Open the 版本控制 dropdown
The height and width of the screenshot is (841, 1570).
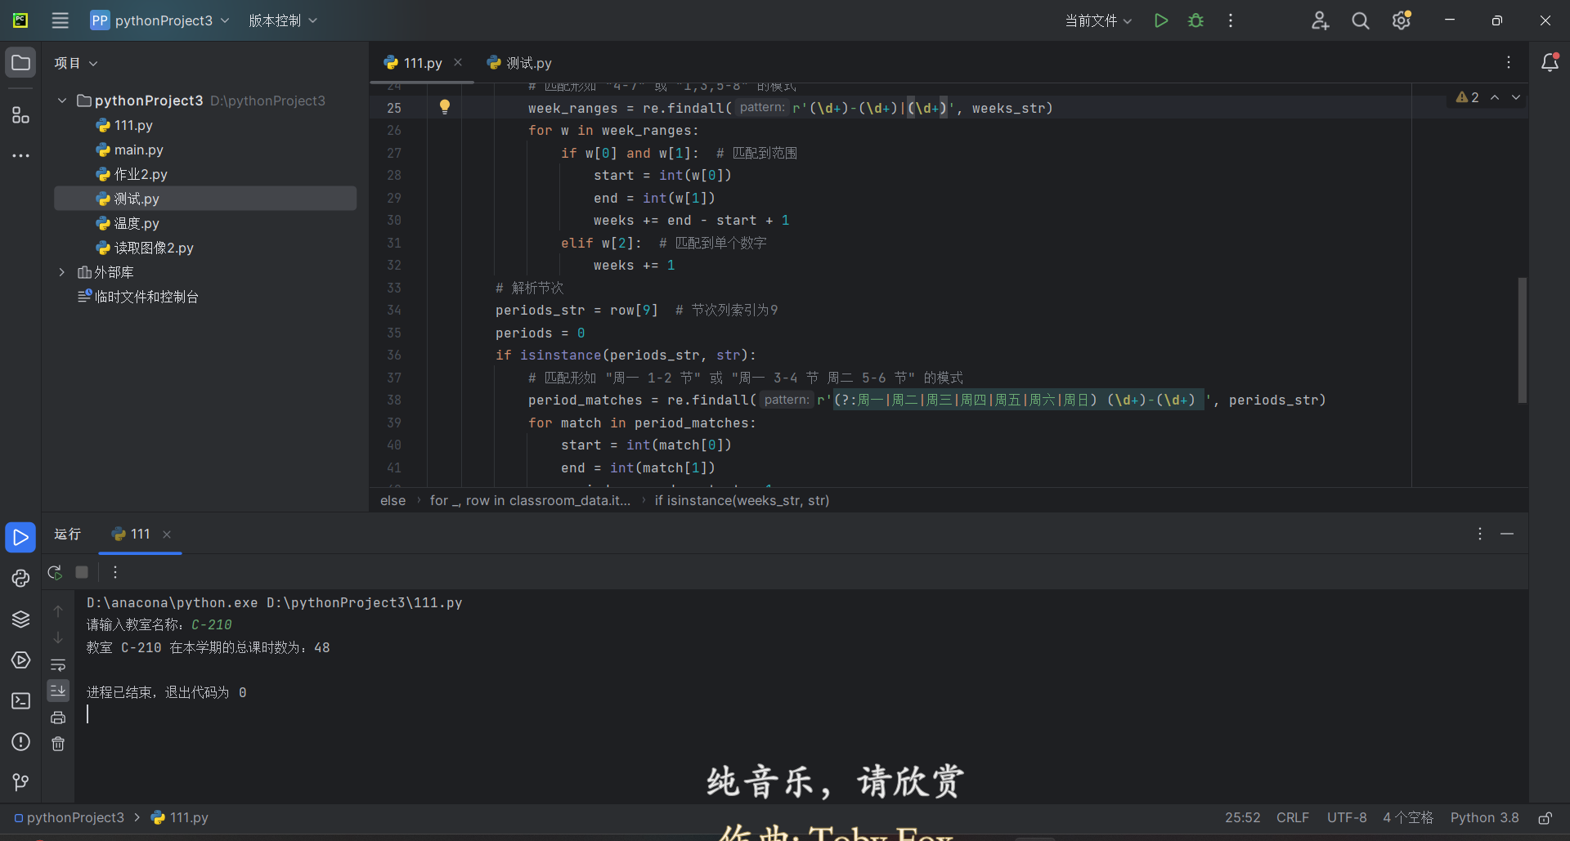[283, 20]
